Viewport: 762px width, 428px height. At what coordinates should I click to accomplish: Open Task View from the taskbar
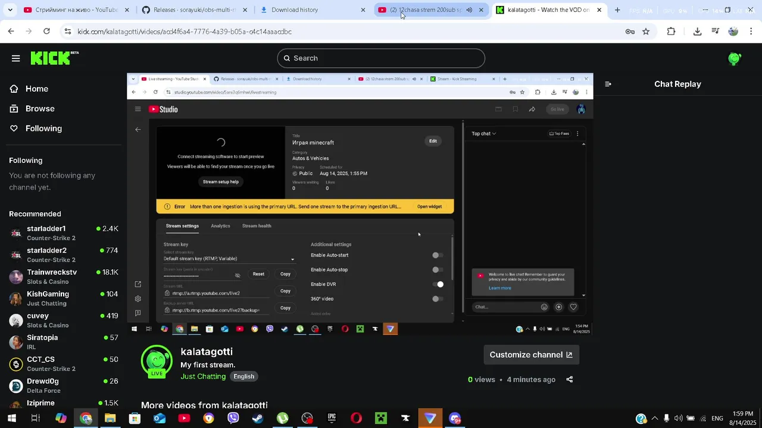point(36,418)
